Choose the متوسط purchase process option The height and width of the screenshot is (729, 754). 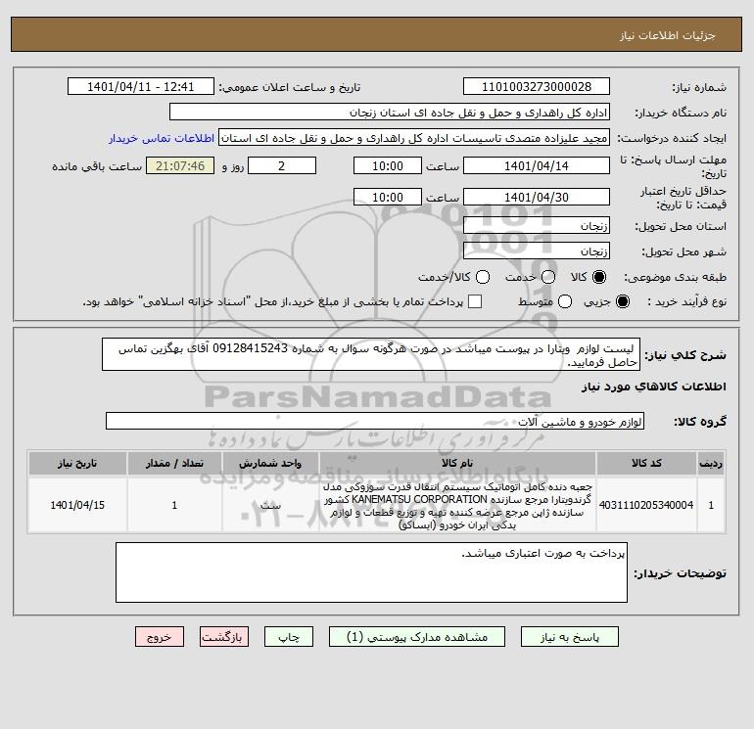pyautogui.click(x=565, y=301)
